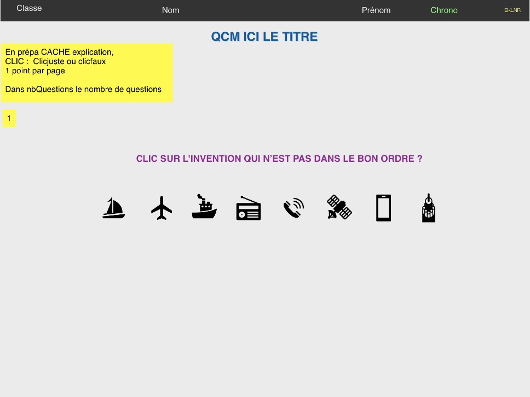530x397 pixels.
Task: Click the Nom field in header
Action: 171,10
